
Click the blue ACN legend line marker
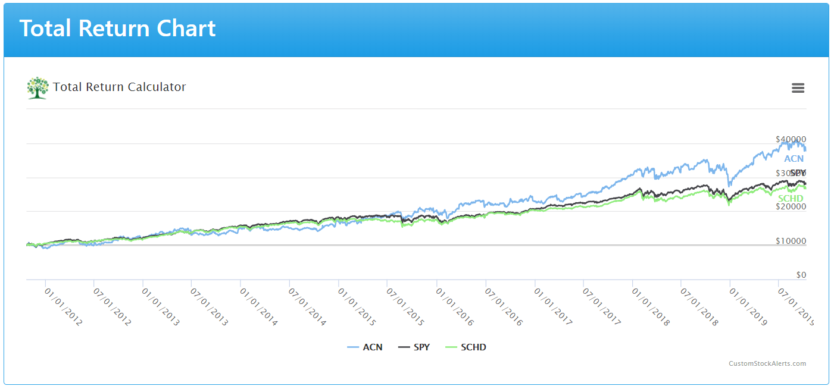pos(353,347)
